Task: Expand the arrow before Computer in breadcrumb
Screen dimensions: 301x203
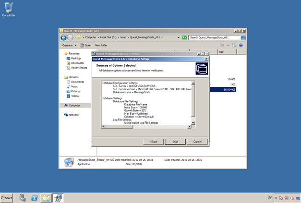Action: point(84,37)
